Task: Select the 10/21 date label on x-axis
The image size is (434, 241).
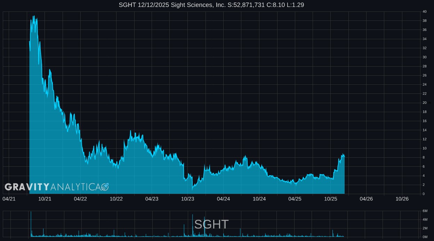Action: [45, 199]
